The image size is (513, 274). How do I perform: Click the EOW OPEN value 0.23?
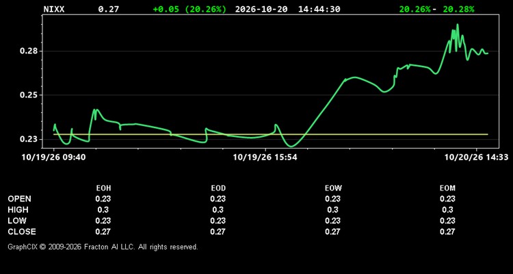332,199
